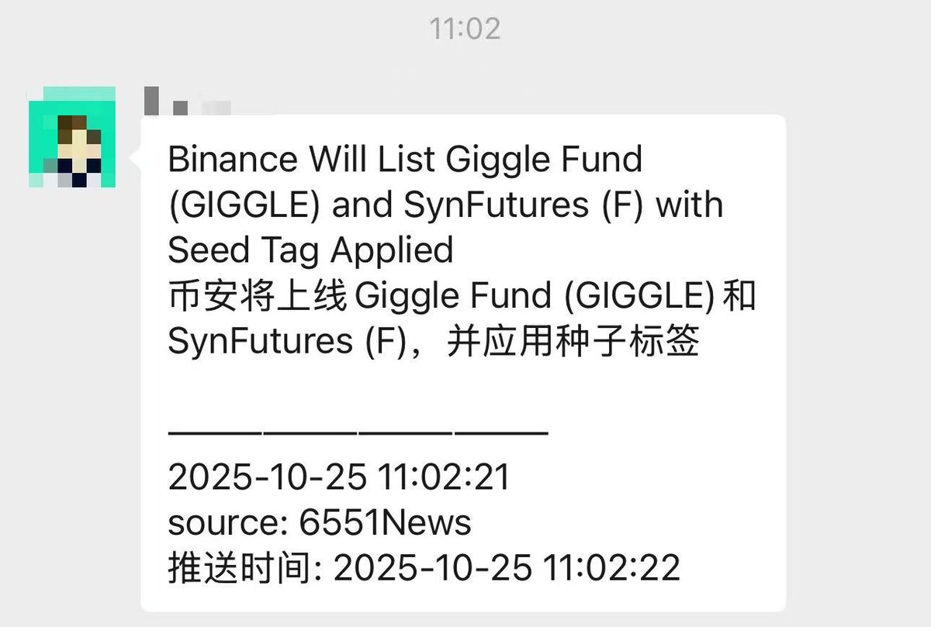Click the message bubble's tail pointer beside avatar
Viewport: 931px width, 627px height.
pyautogui.click(x=138, y=158)
